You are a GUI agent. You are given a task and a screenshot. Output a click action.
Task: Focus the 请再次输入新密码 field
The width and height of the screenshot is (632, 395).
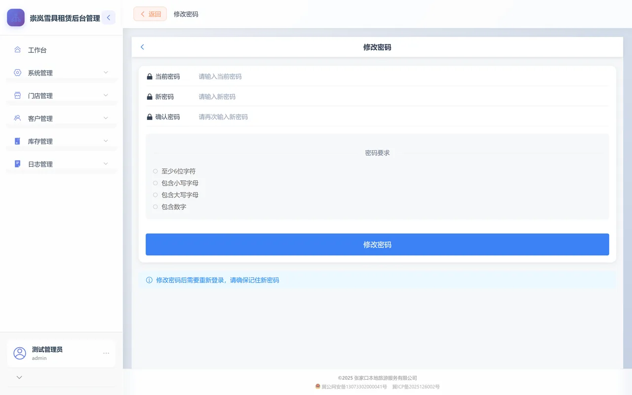[403, 117]
